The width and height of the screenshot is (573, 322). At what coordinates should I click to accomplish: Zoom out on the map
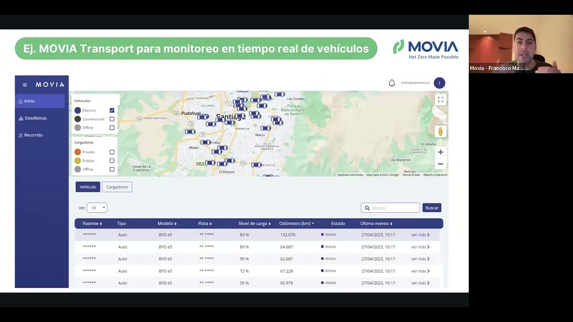pyautogui.click(x=440, y=164)
